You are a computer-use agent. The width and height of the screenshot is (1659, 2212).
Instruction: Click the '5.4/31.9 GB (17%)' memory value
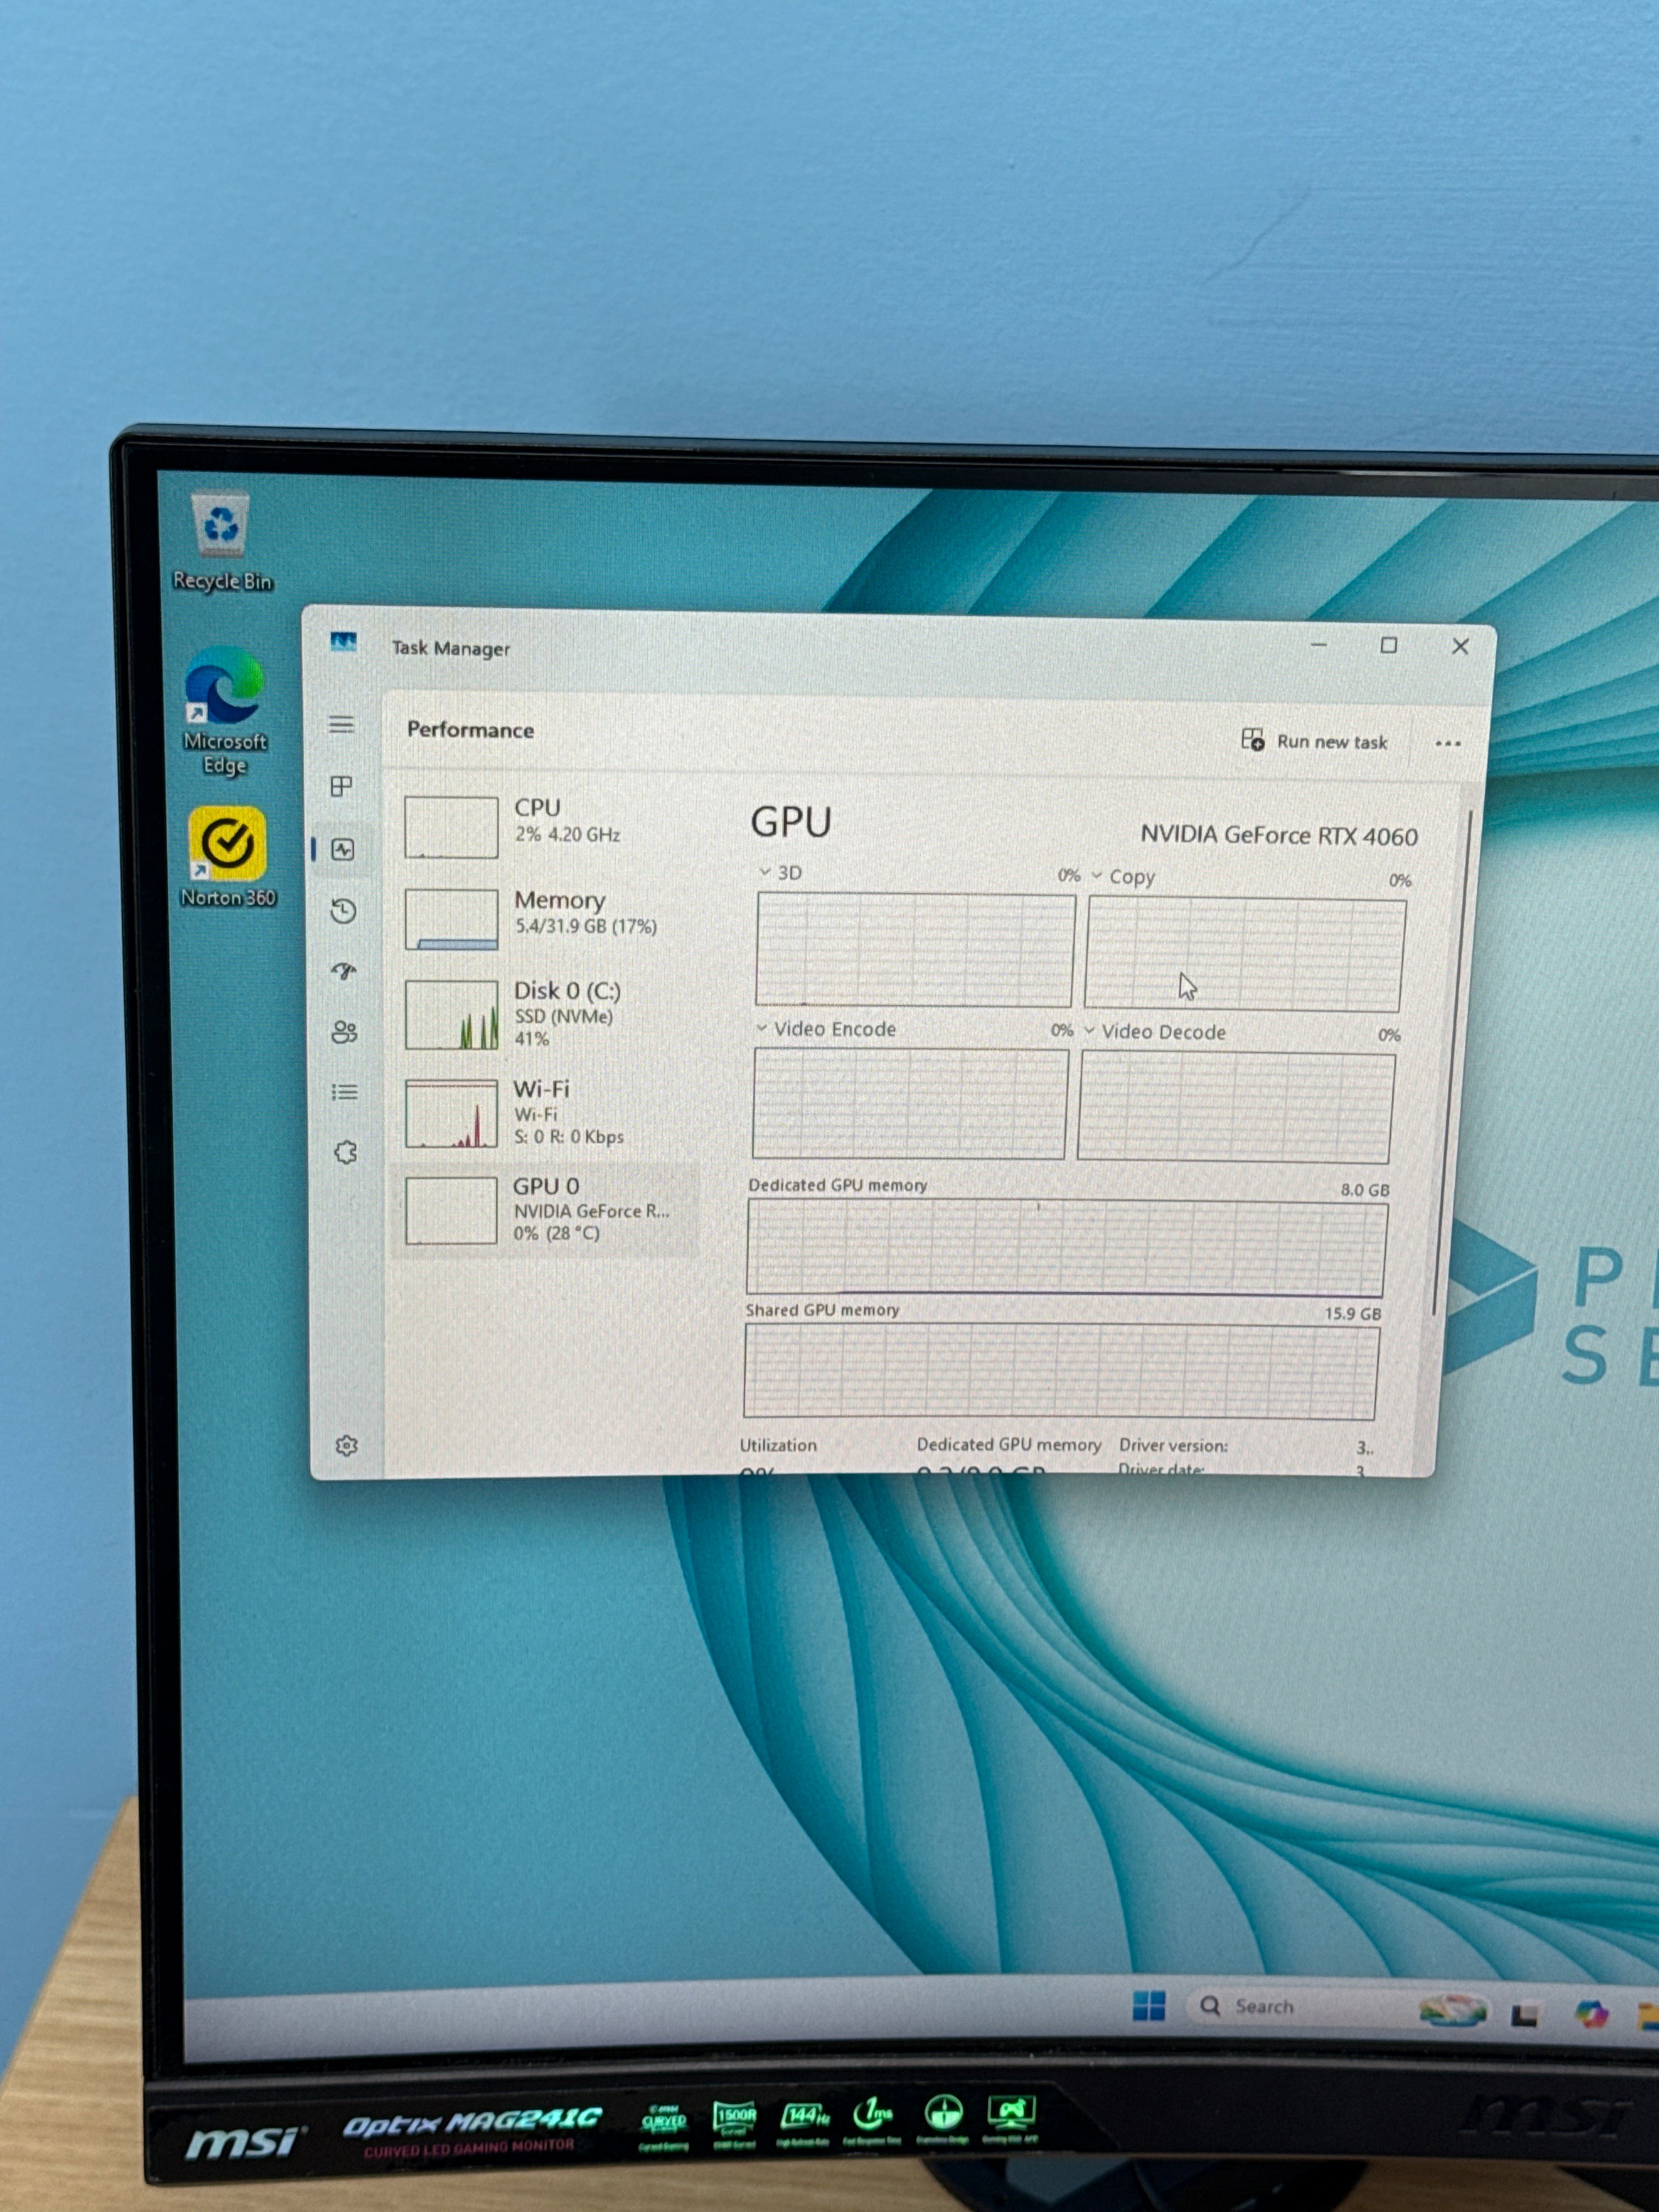(586, 926)
